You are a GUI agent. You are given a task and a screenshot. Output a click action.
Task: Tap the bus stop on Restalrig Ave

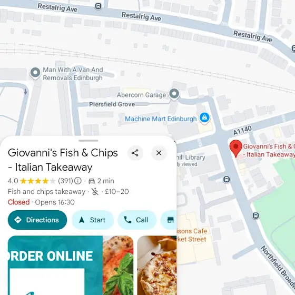(98, 6)
